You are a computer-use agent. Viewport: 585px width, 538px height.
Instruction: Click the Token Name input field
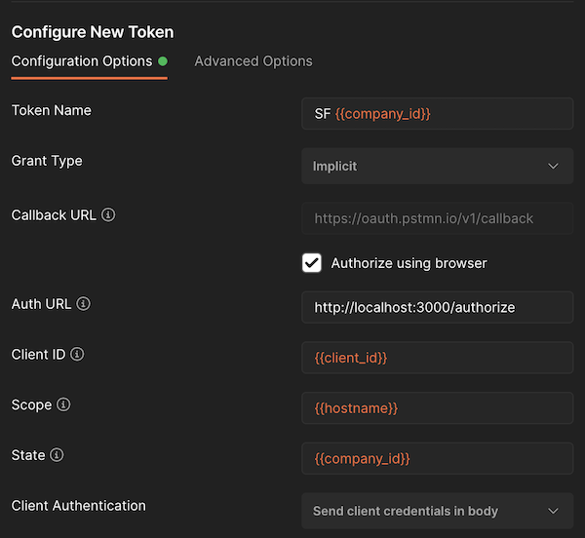point(437,114)
